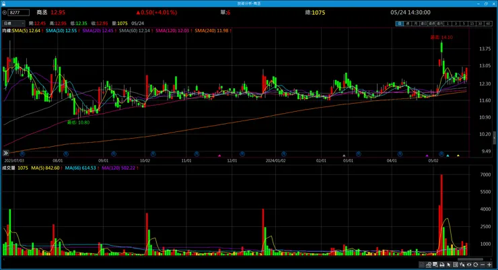Zoom in chart with plus icon

coord(489,265)
